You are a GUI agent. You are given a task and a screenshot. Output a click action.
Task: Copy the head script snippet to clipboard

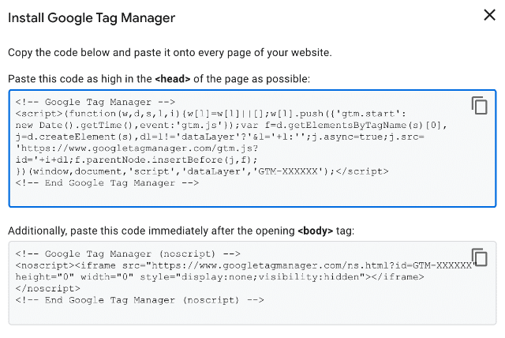click(x=479, y=105)
